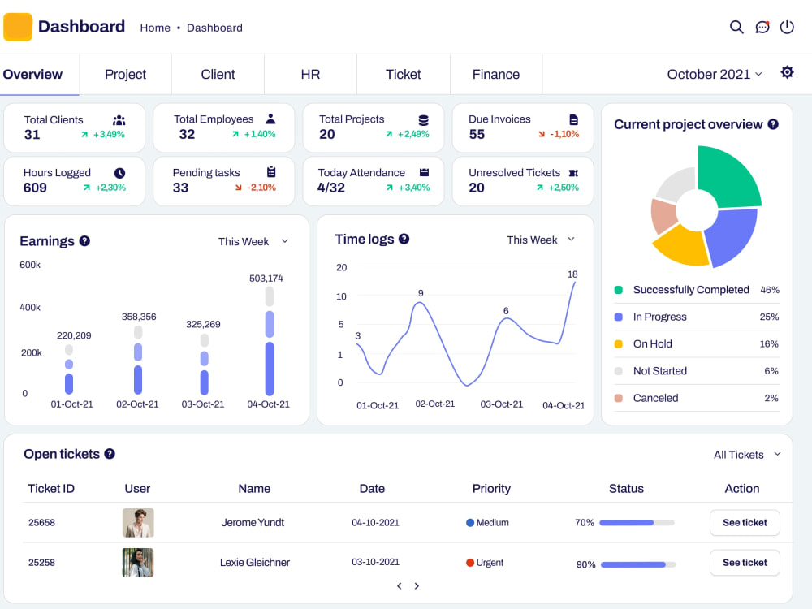
Task: Open the October 2021 month dropdown
Action: (x=715, y=74)
